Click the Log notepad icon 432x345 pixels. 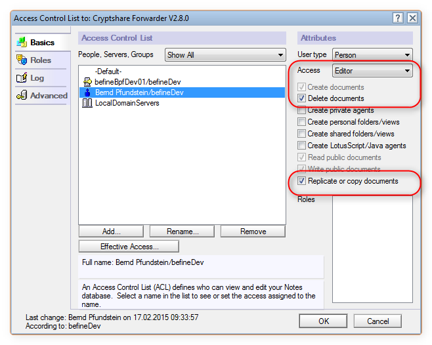coord(22,77)
